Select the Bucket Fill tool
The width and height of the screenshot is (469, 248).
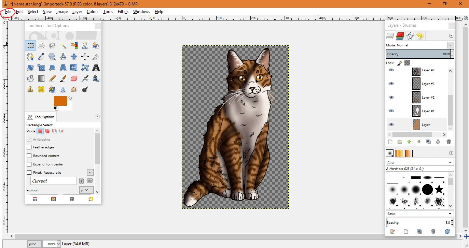click(x=30, y=78)
